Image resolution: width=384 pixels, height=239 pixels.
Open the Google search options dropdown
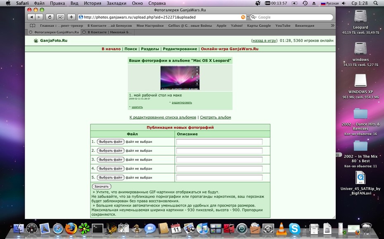254,17
